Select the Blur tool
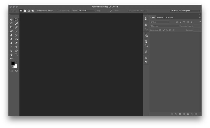This screenshot has width=210, height=128. (11, 43)
